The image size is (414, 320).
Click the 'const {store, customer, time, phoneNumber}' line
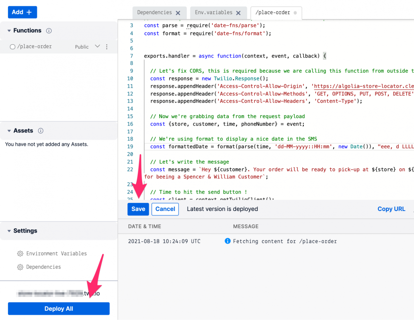[227, 124]
